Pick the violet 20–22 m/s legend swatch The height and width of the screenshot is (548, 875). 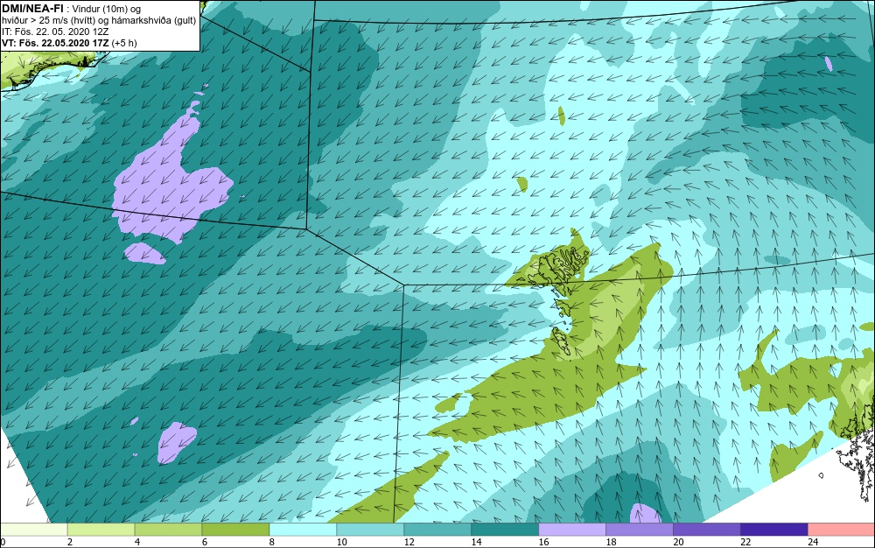[707, 530]
